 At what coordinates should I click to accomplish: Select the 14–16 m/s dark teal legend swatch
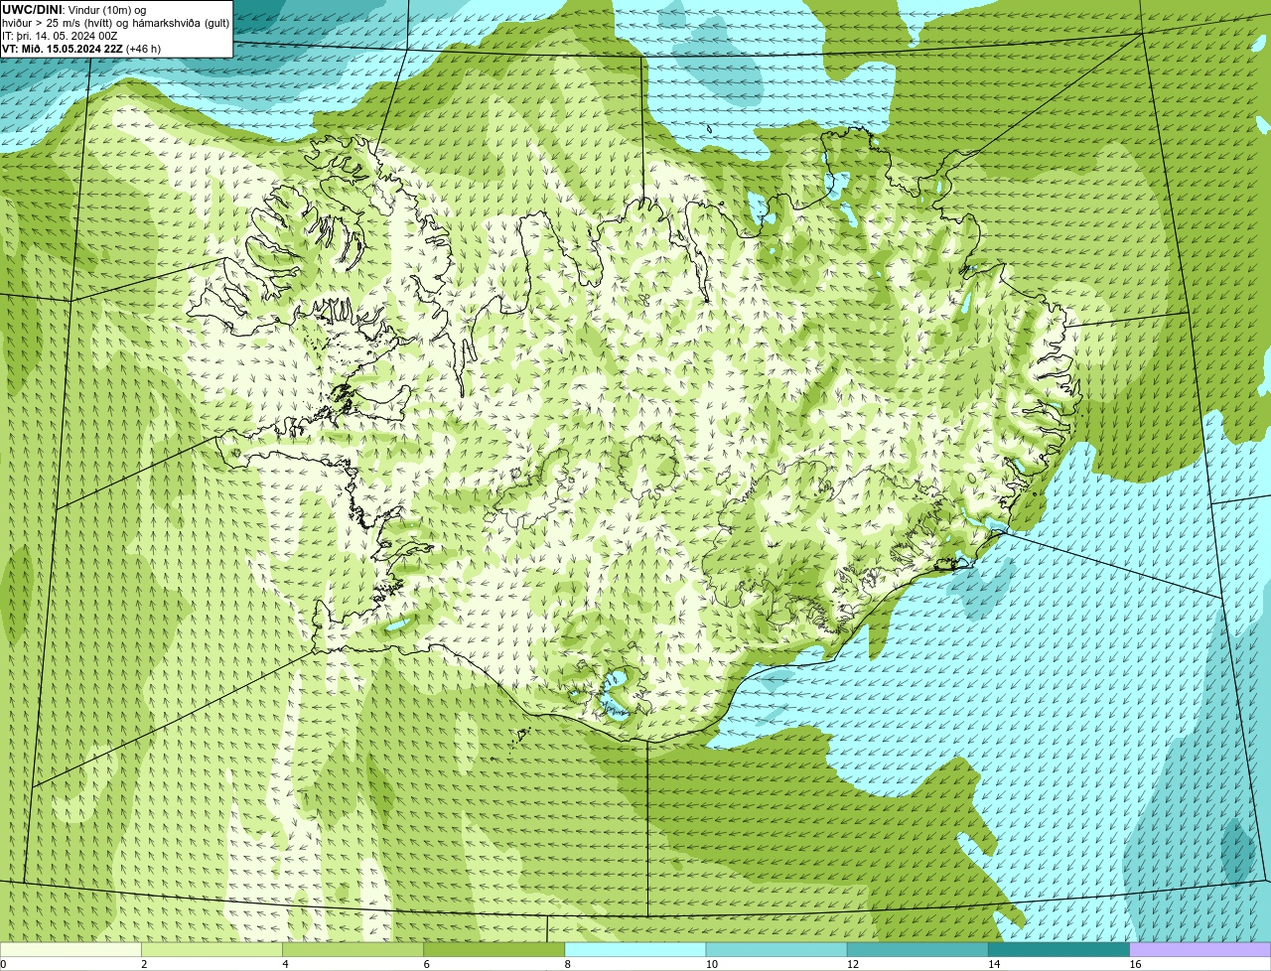coord(1059,949)
